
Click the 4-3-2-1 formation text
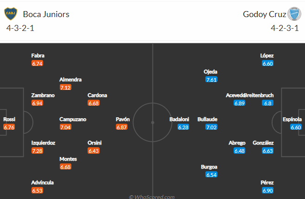click(x=20, y=28)
